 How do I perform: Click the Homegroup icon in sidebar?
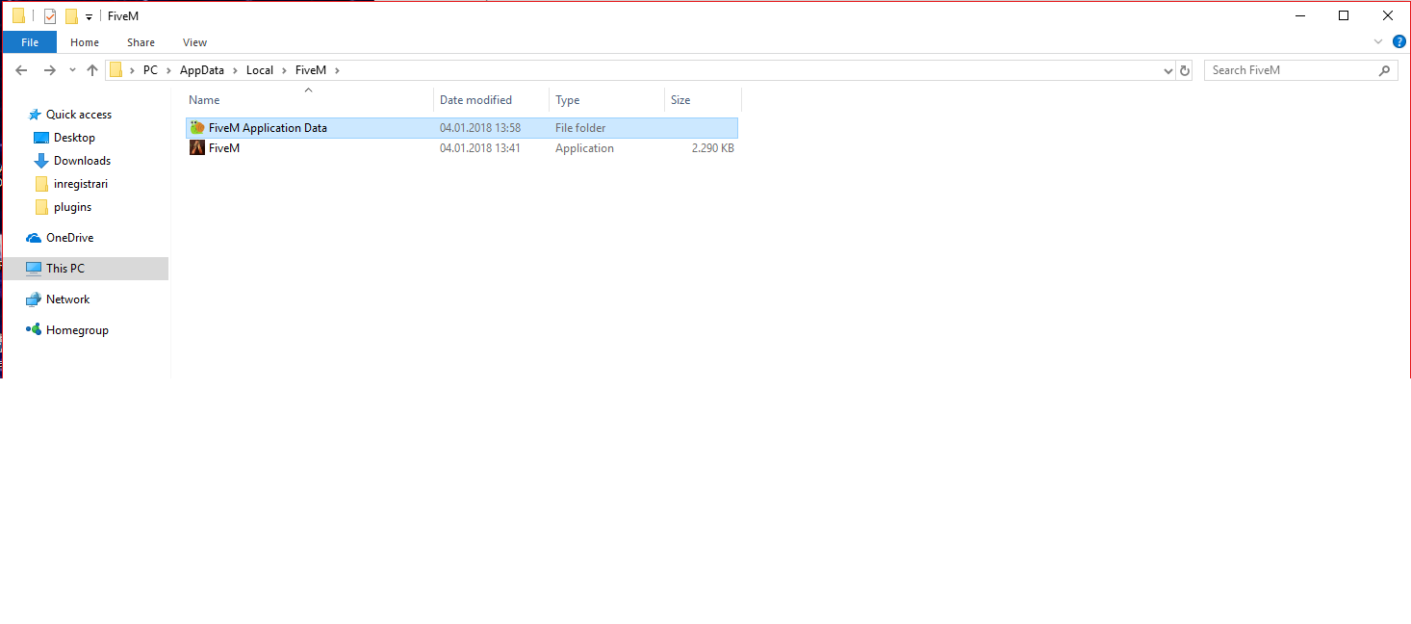tap(34, 330)
